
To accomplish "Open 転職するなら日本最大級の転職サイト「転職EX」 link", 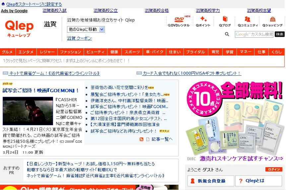I will [x=72, y=170].
